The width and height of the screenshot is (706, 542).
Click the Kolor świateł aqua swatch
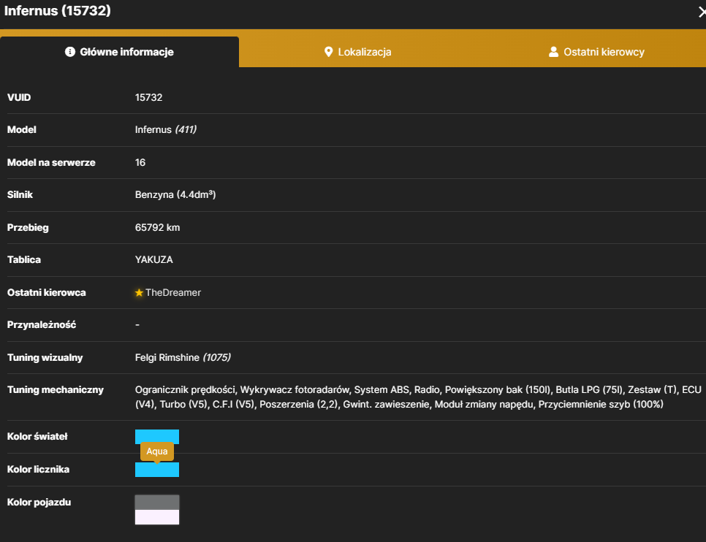click(x=157, y=437)
